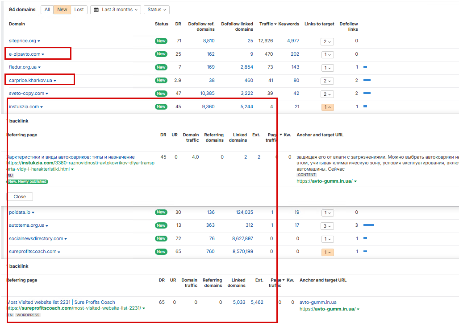This screenshot has width=459, height=323.
Task: Sort by the Traffic column header
Action: (268, 24)
